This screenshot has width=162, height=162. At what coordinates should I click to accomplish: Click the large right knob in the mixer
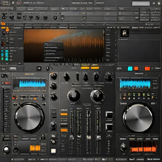97,96
